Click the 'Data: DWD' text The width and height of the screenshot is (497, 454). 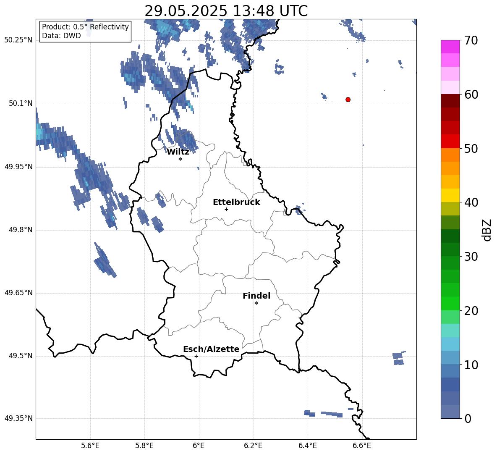pos(61,36)
